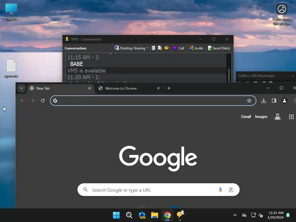This screenshot has height=222, width=296.
Task: Maximize the Chrome window
Action: point(281,88)
